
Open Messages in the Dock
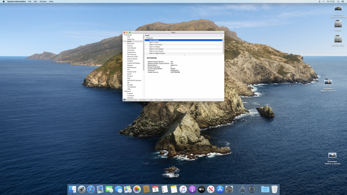point(119,189)
